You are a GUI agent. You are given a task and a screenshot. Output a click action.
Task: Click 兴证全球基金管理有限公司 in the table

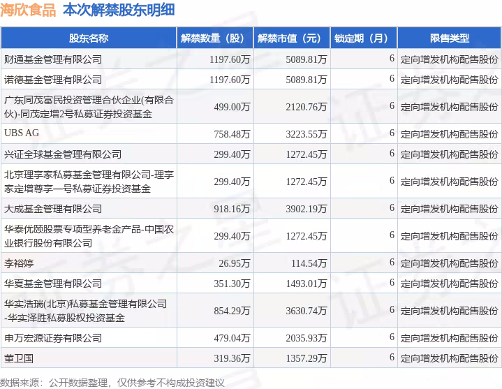click(63, 154)
